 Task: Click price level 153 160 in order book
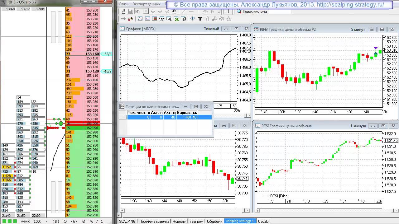click(x=92, y=54)
